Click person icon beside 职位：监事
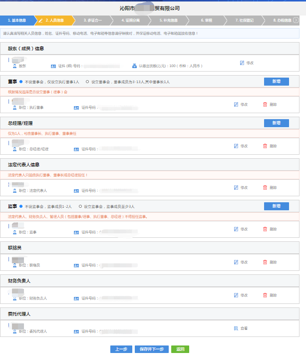Image resolution: width=306 pixels, height=358 pixels. [x=15, y=232]
